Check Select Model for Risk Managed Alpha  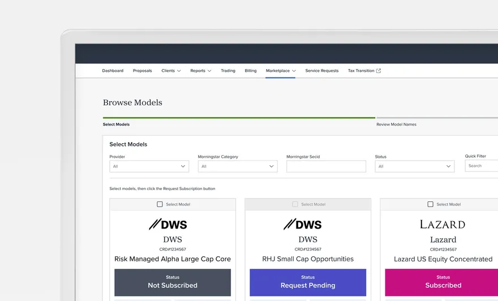tap(160, 204)
